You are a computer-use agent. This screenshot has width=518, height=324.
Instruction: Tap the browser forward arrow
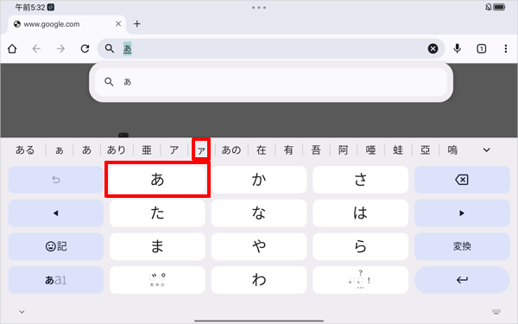(60, 49)
